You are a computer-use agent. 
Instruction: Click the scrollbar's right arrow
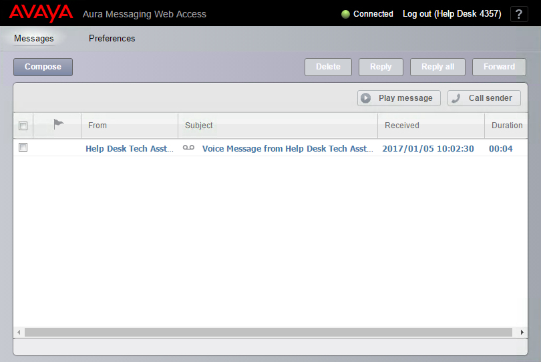click(x=522, y=332)
